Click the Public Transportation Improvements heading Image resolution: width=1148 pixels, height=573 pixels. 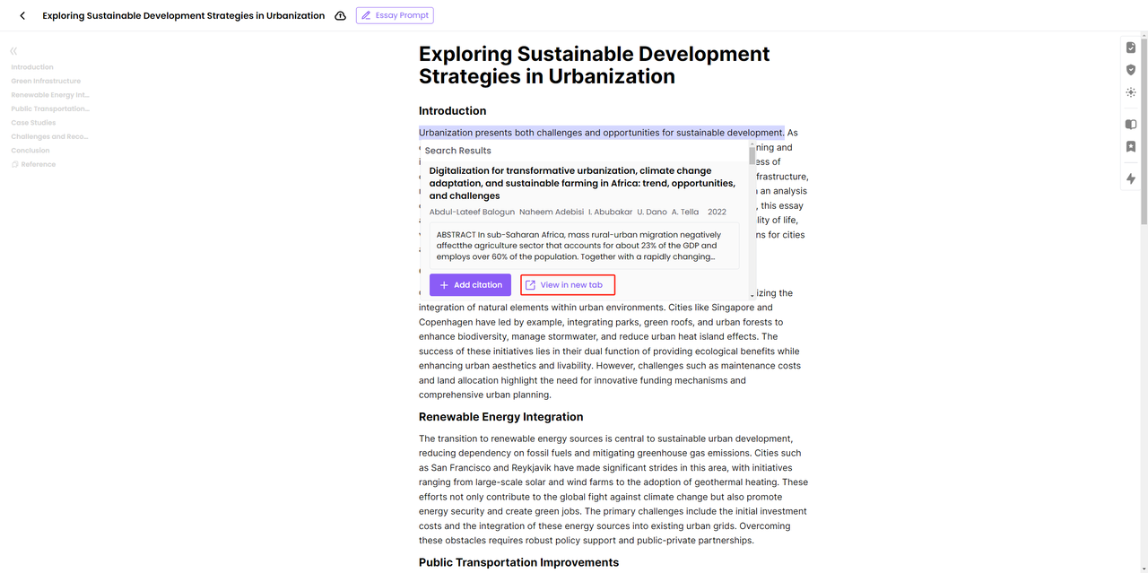518,562
